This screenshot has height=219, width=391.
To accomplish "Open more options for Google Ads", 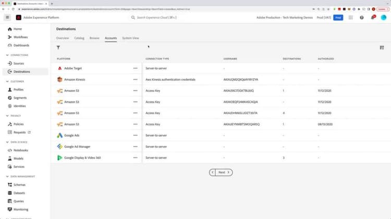I will (136, 135).
